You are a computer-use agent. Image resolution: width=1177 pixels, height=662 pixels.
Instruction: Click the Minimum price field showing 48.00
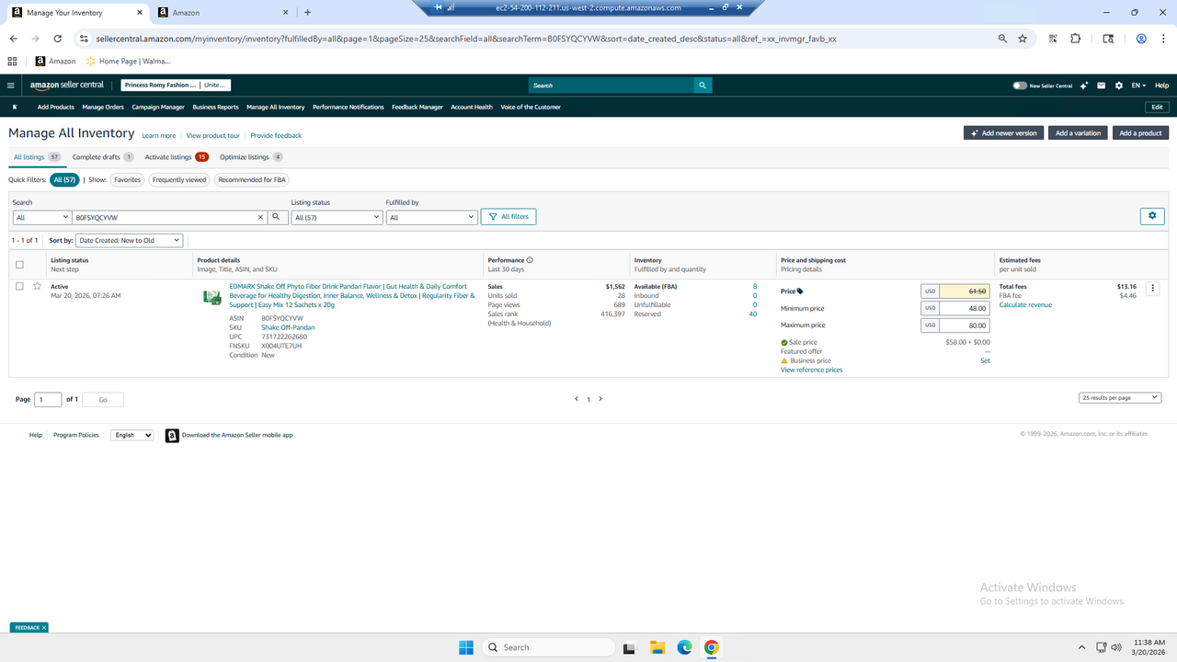tap(965, 308)
